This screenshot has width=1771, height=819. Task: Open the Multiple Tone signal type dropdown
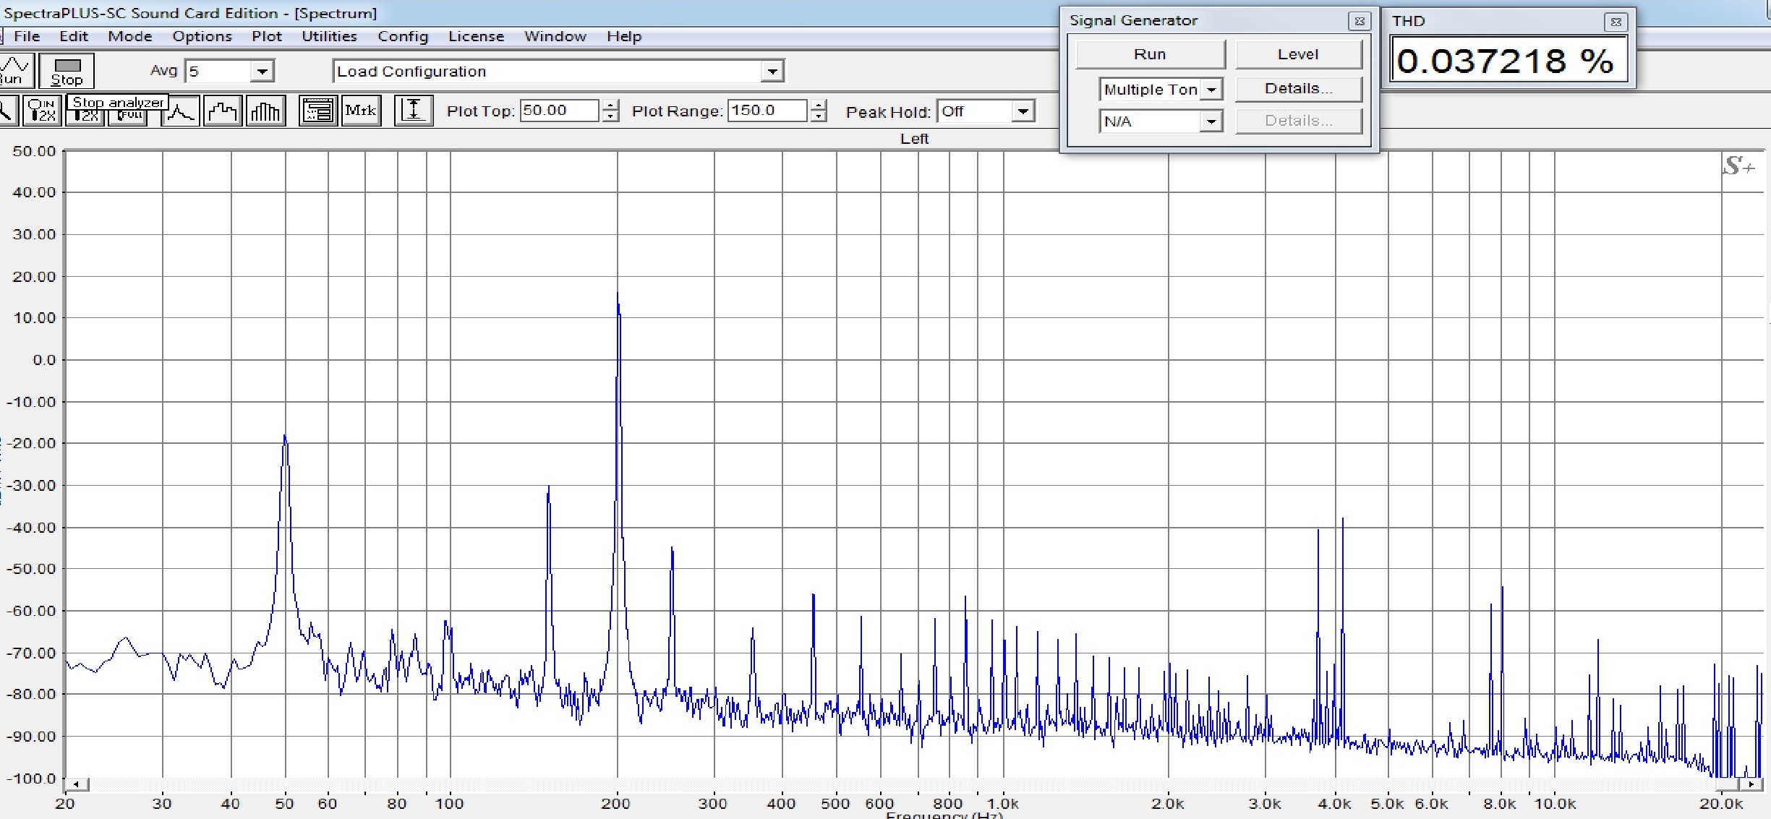click(x=1211, y=90)
